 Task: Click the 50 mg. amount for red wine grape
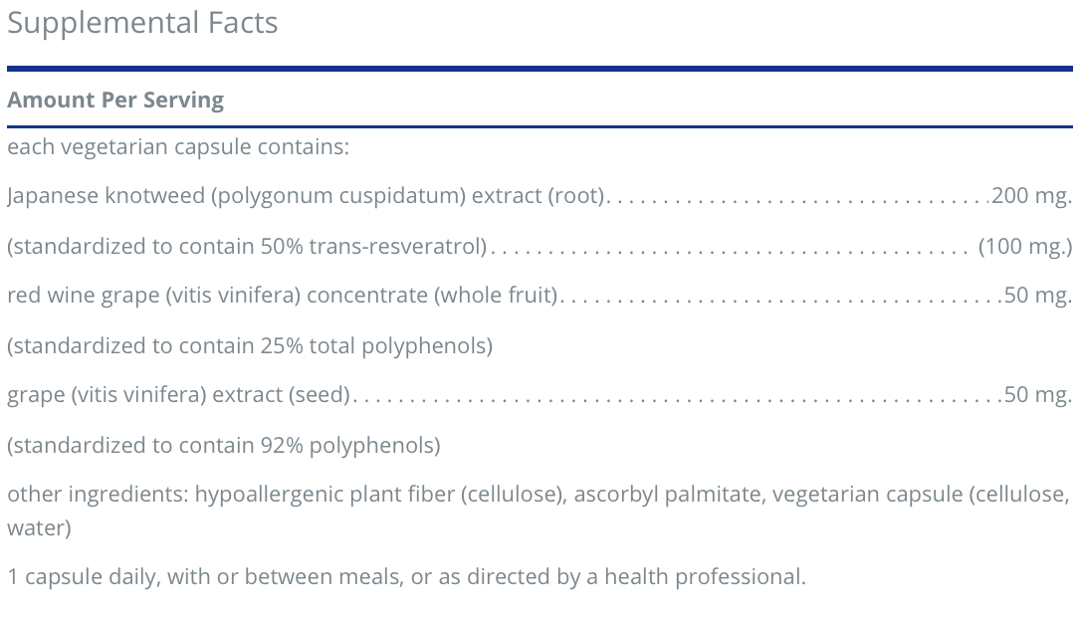(x=1037, y=296)
